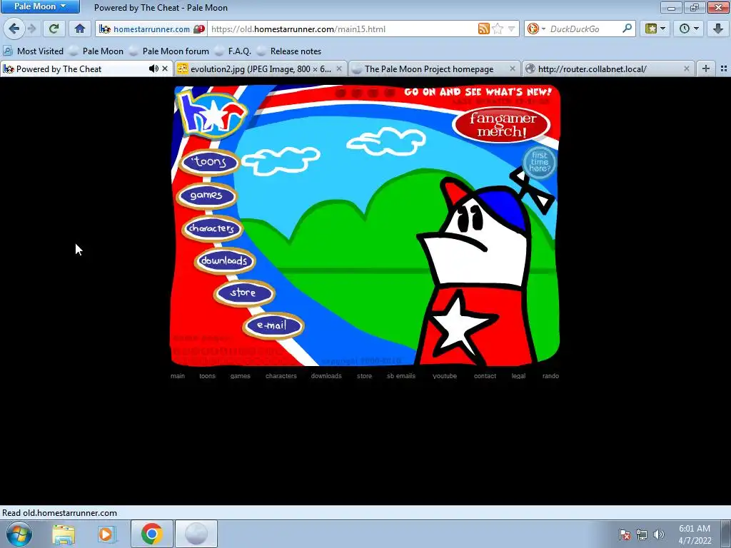
Task: Go back with the back arrow button
Action: [x=14, y=29]
